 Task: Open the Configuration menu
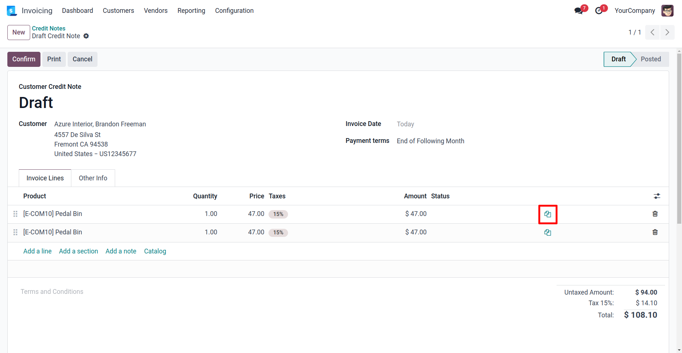coord(234,11)
